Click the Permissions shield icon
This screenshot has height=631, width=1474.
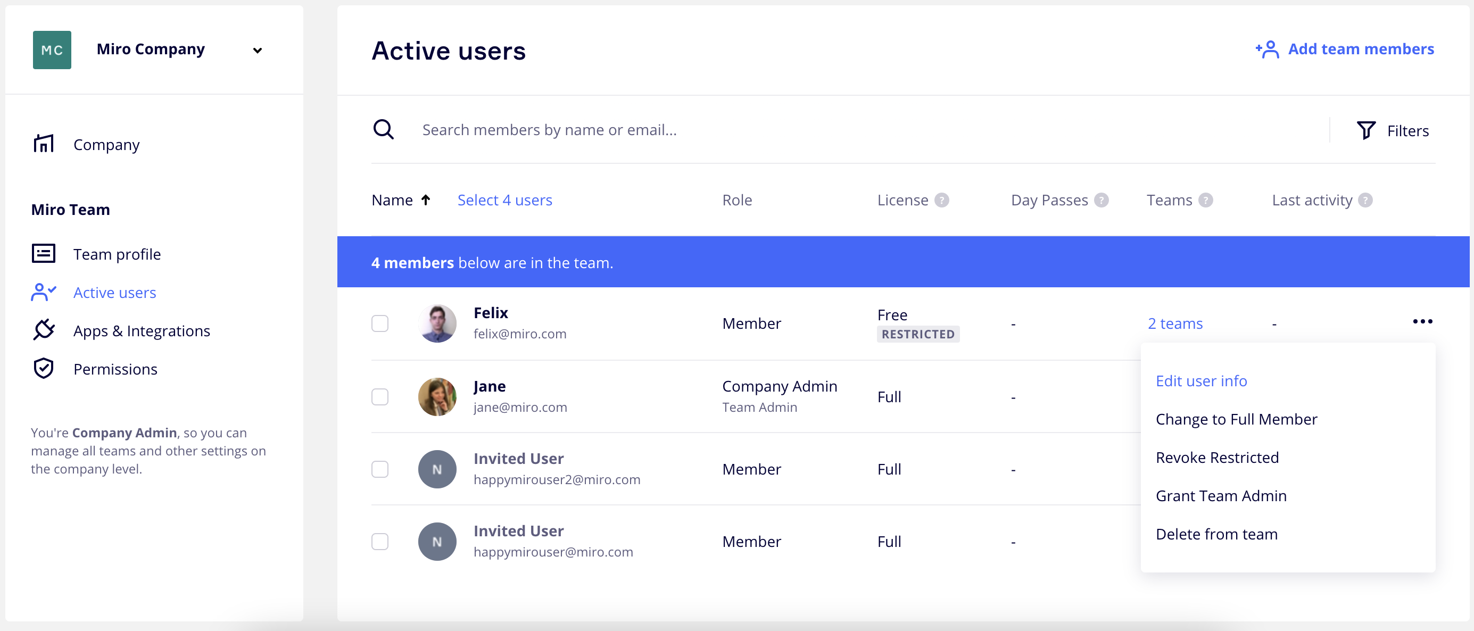(x=44, y=368)
